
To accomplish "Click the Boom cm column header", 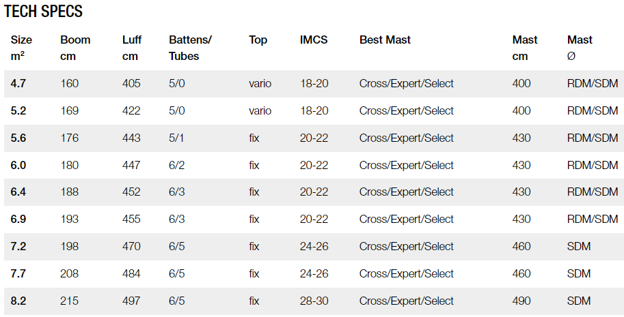I will point(75,48).
